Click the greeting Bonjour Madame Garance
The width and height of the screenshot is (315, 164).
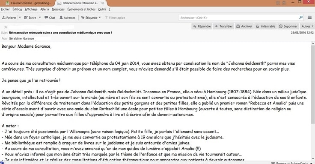point(27,46)
